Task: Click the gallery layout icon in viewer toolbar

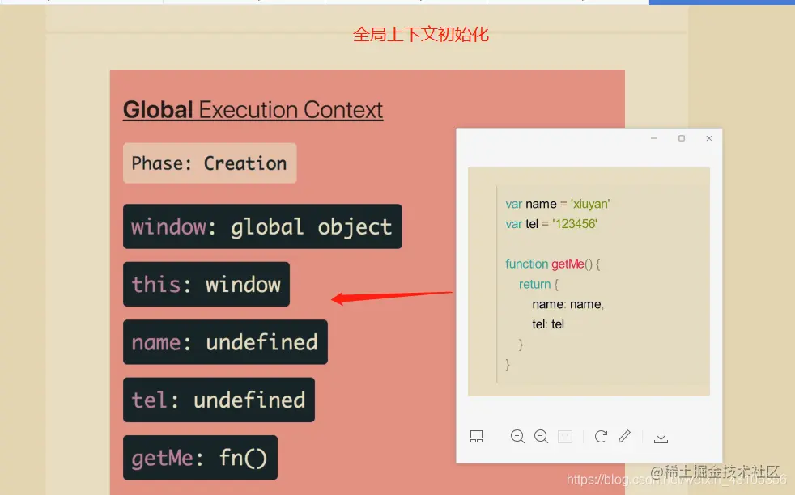Action: (x=476, y=436)
